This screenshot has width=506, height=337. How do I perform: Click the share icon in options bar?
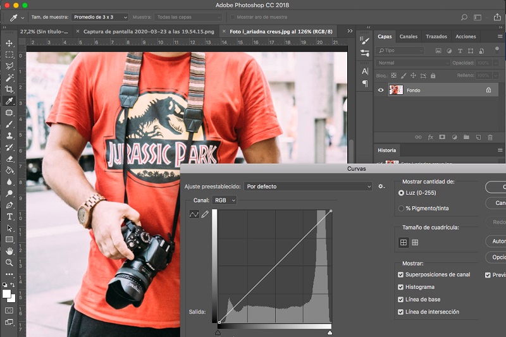pyautogui.click(x=497, y=17)
